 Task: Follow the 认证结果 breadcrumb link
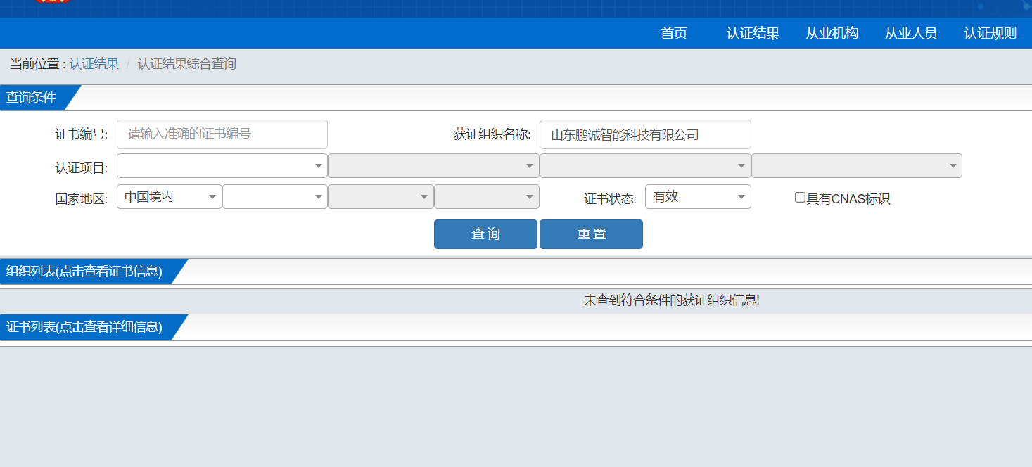click(x=94, y=64)
